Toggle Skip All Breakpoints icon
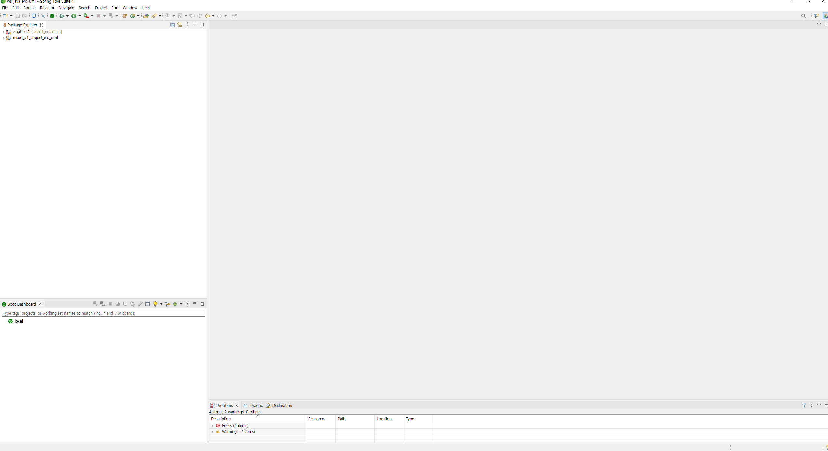 (43, 16)
